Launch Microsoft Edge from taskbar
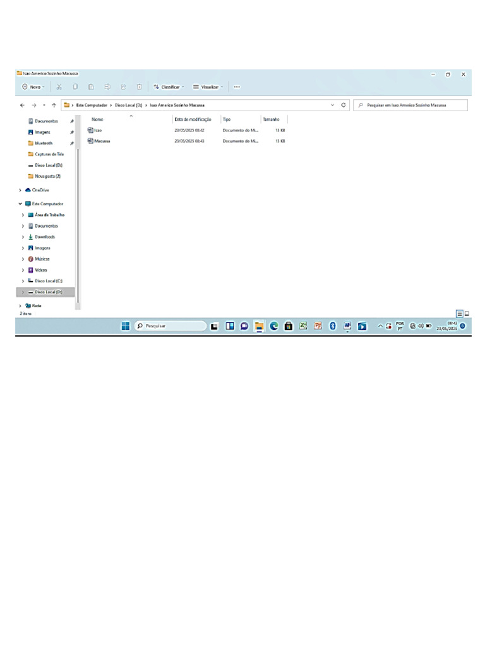This screenshot has height=647, width=485. [x=274, y=327]
